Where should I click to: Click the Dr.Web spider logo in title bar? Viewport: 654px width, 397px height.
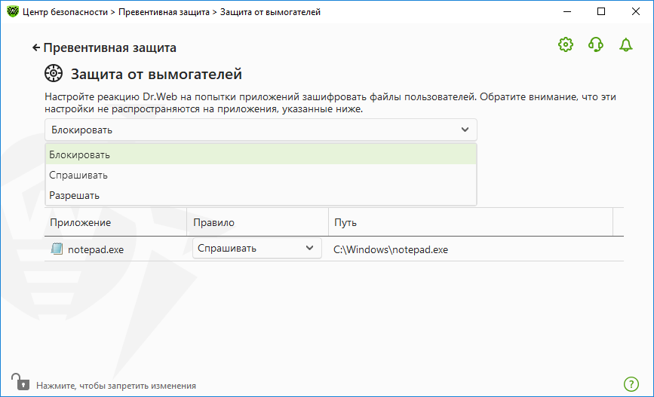pos(13,11)
